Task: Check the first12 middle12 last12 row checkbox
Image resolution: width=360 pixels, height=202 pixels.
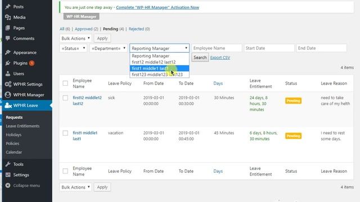Action: tap(65, 98)
